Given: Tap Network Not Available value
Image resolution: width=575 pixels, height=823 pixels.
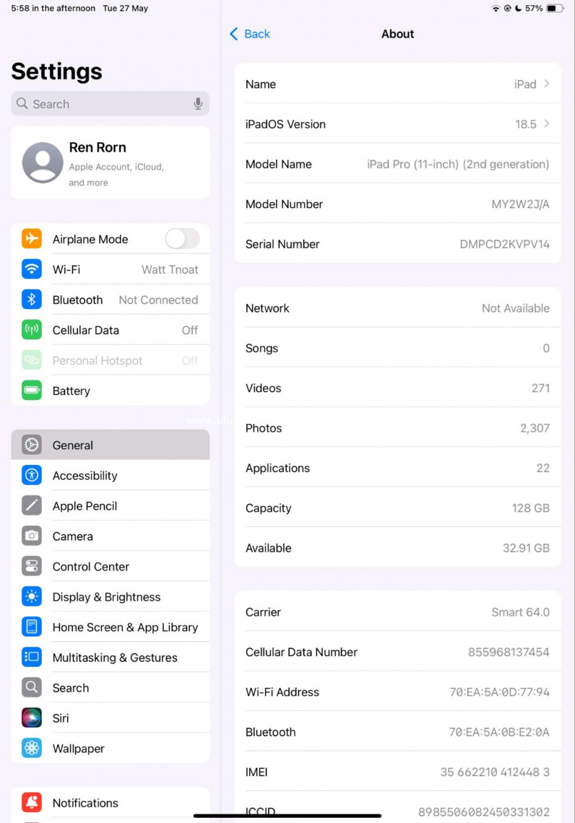Looking at the screenshot, I should (516, 308).
